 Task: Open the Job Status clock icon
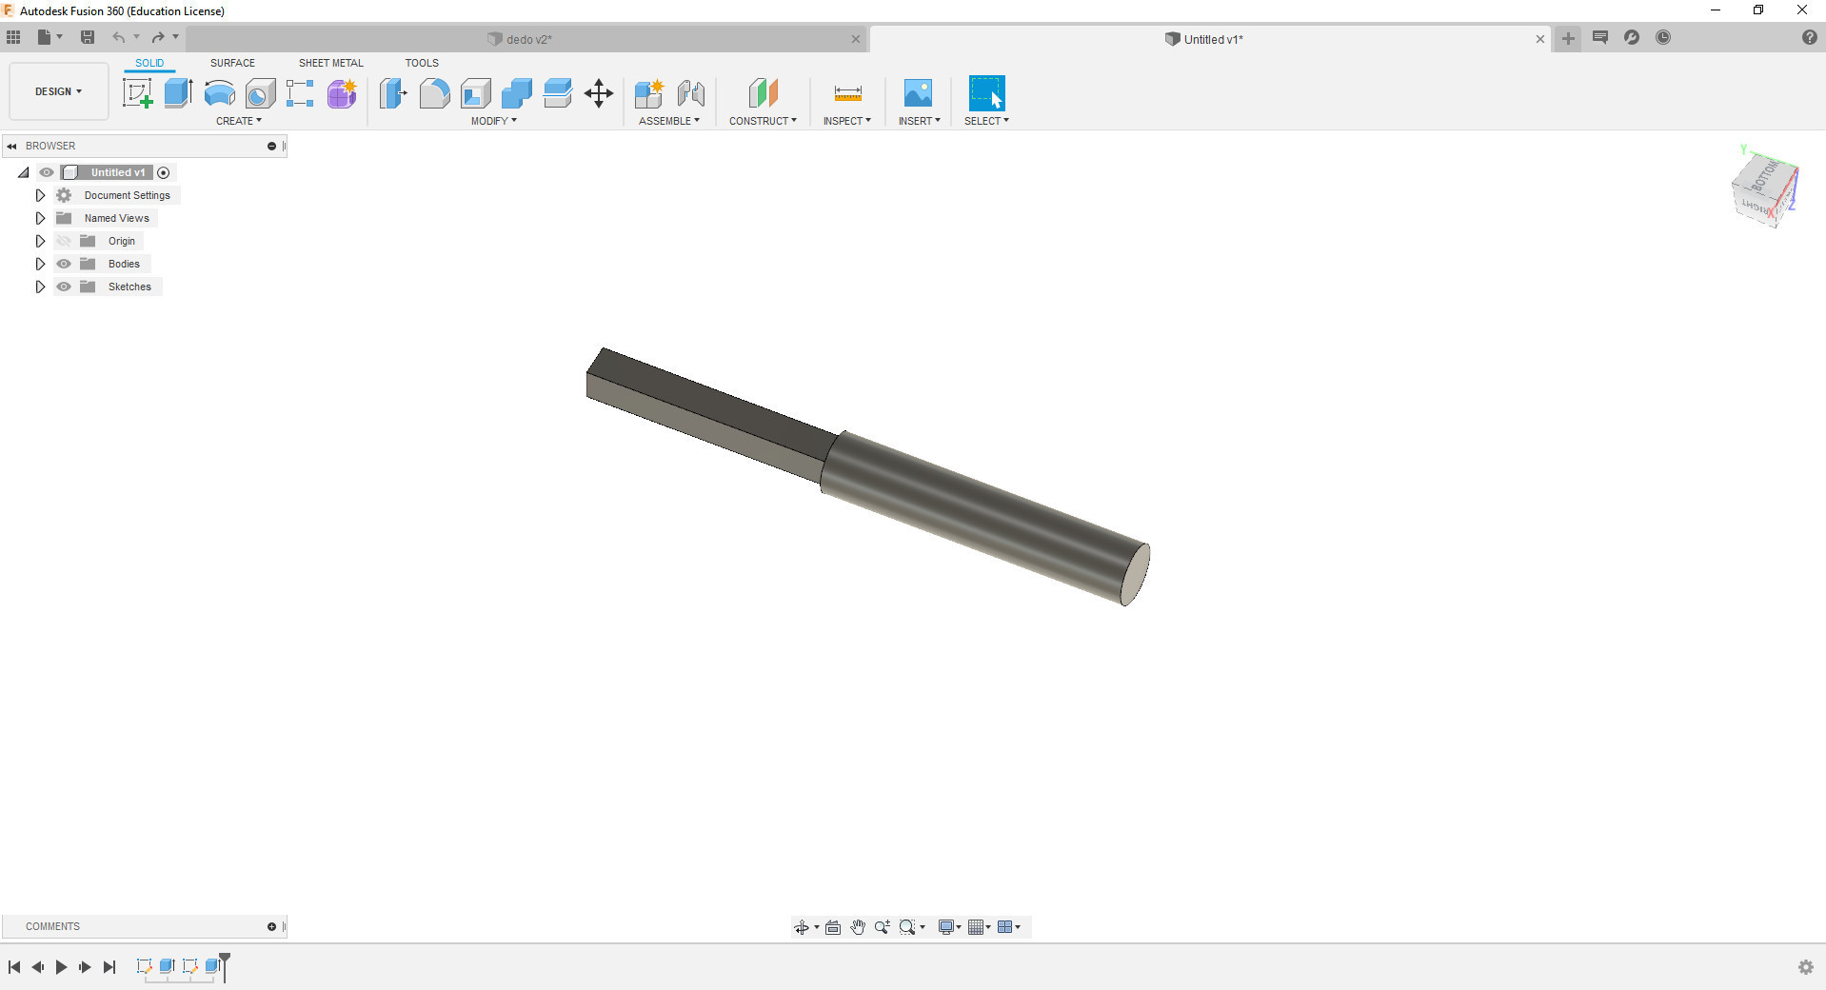(x=1663, y=37)
